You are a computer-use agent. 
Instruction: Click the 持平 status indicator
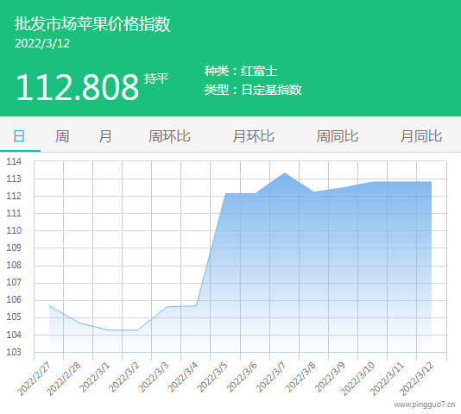click(x=156, y=78)
